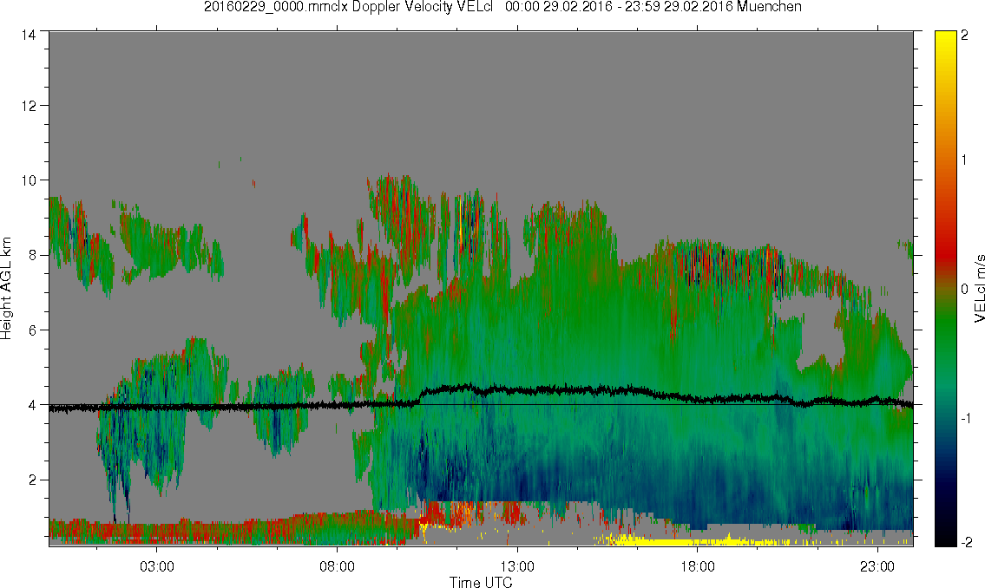Click the colorbar value 2 label
985x588 pixels.
pyautogui.click(x=965, y=36)
